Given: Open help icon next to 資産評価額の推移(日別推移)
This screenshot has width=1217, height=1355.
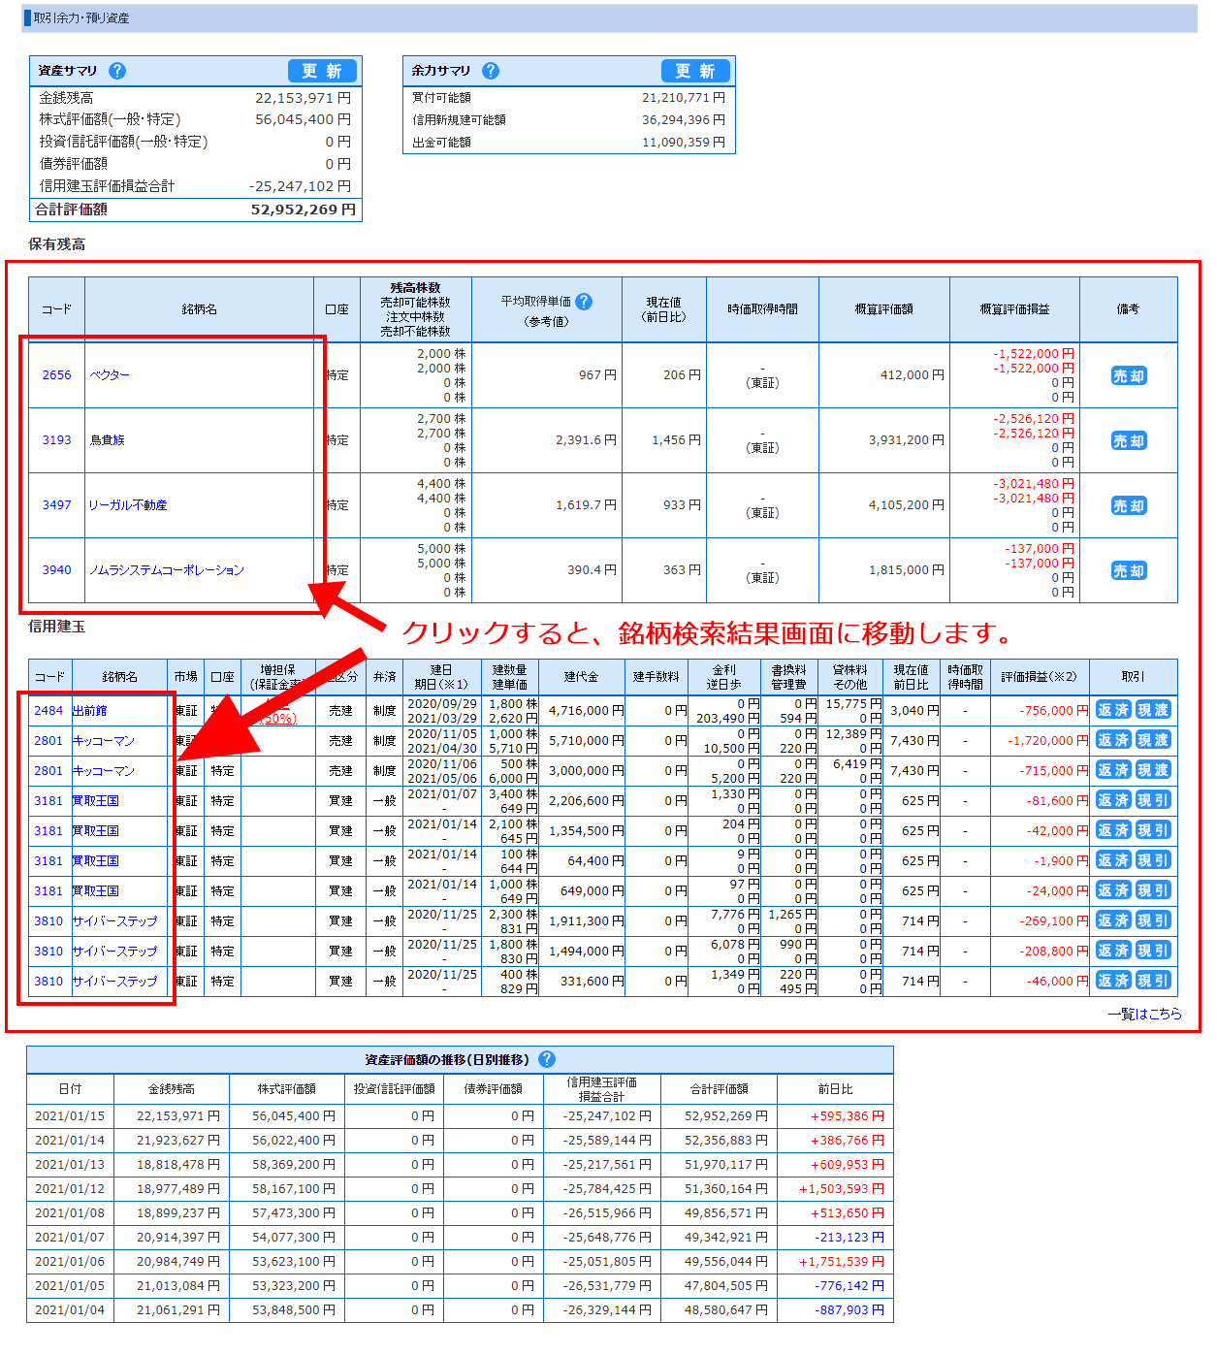Looking at the screenshot, I should [x=547, y=1059].
